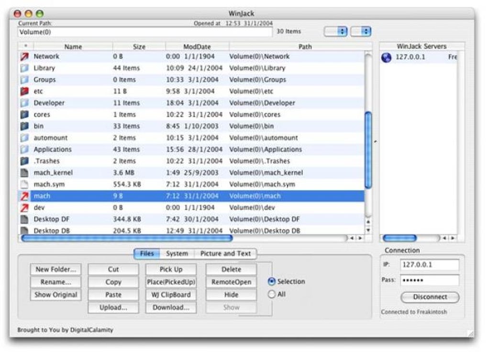Image resolution: width=488 pixels, height=352 pixels.
Task: Click the down arrow of the file list scrollbar
Action: [368, 231]
